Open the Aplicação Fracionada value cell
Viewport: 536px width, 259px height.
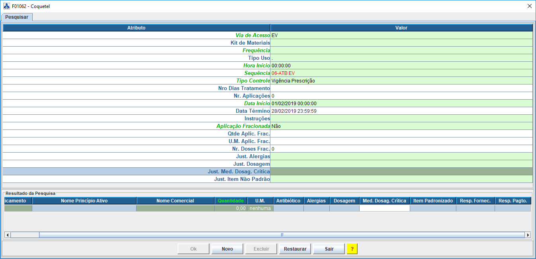[401, 126]
